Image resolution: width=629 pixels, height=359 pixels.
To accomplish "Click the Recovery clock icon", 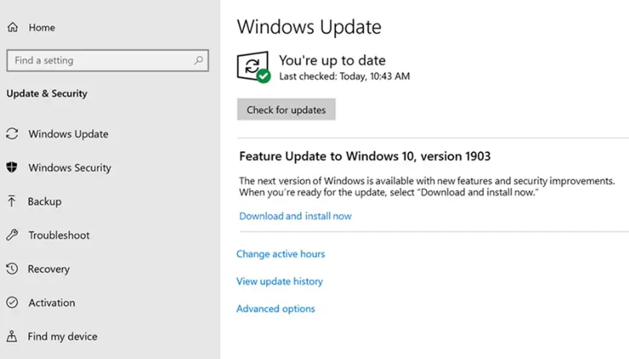I will [12, 268].
